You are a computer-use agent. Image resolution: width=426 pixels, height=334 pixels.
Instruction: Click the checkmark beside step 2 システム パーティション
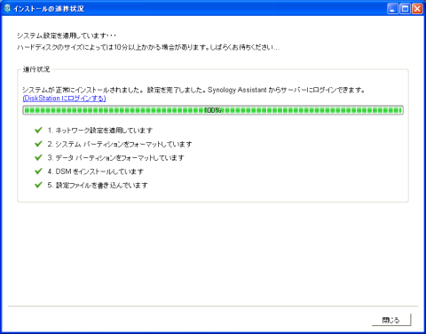tap(38, 144)
